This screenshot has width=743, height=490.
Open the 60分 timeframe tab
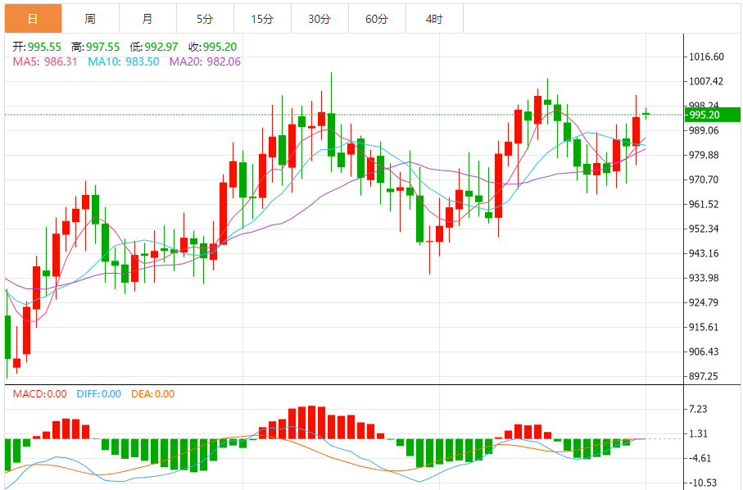tap(377, 19)
